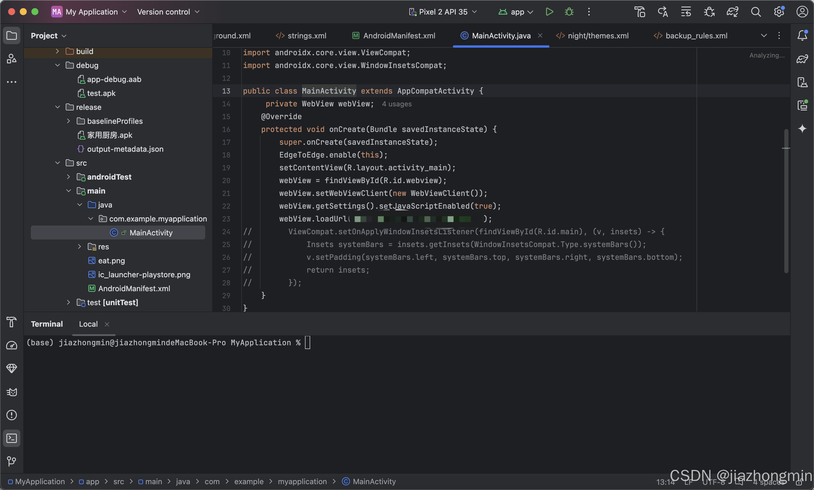This screenshot has height=490, width=814.
Task: Select test.apk in project tree
Action: (x=101, y=94)
